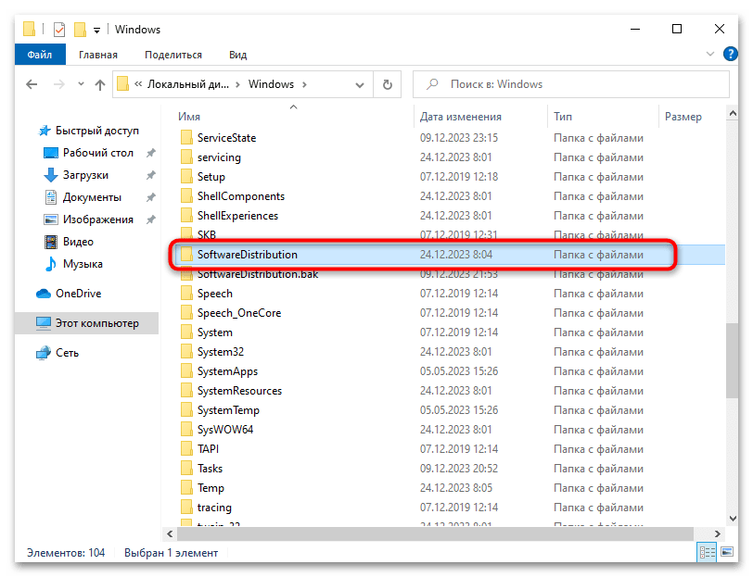Select the details view icon in status bar

[x=707, y=552]
